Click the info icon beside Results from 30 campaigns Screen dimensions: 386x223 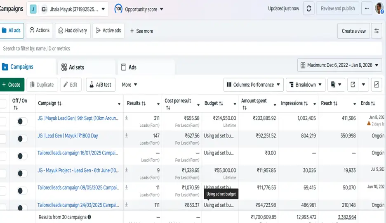tap(89, 217)
